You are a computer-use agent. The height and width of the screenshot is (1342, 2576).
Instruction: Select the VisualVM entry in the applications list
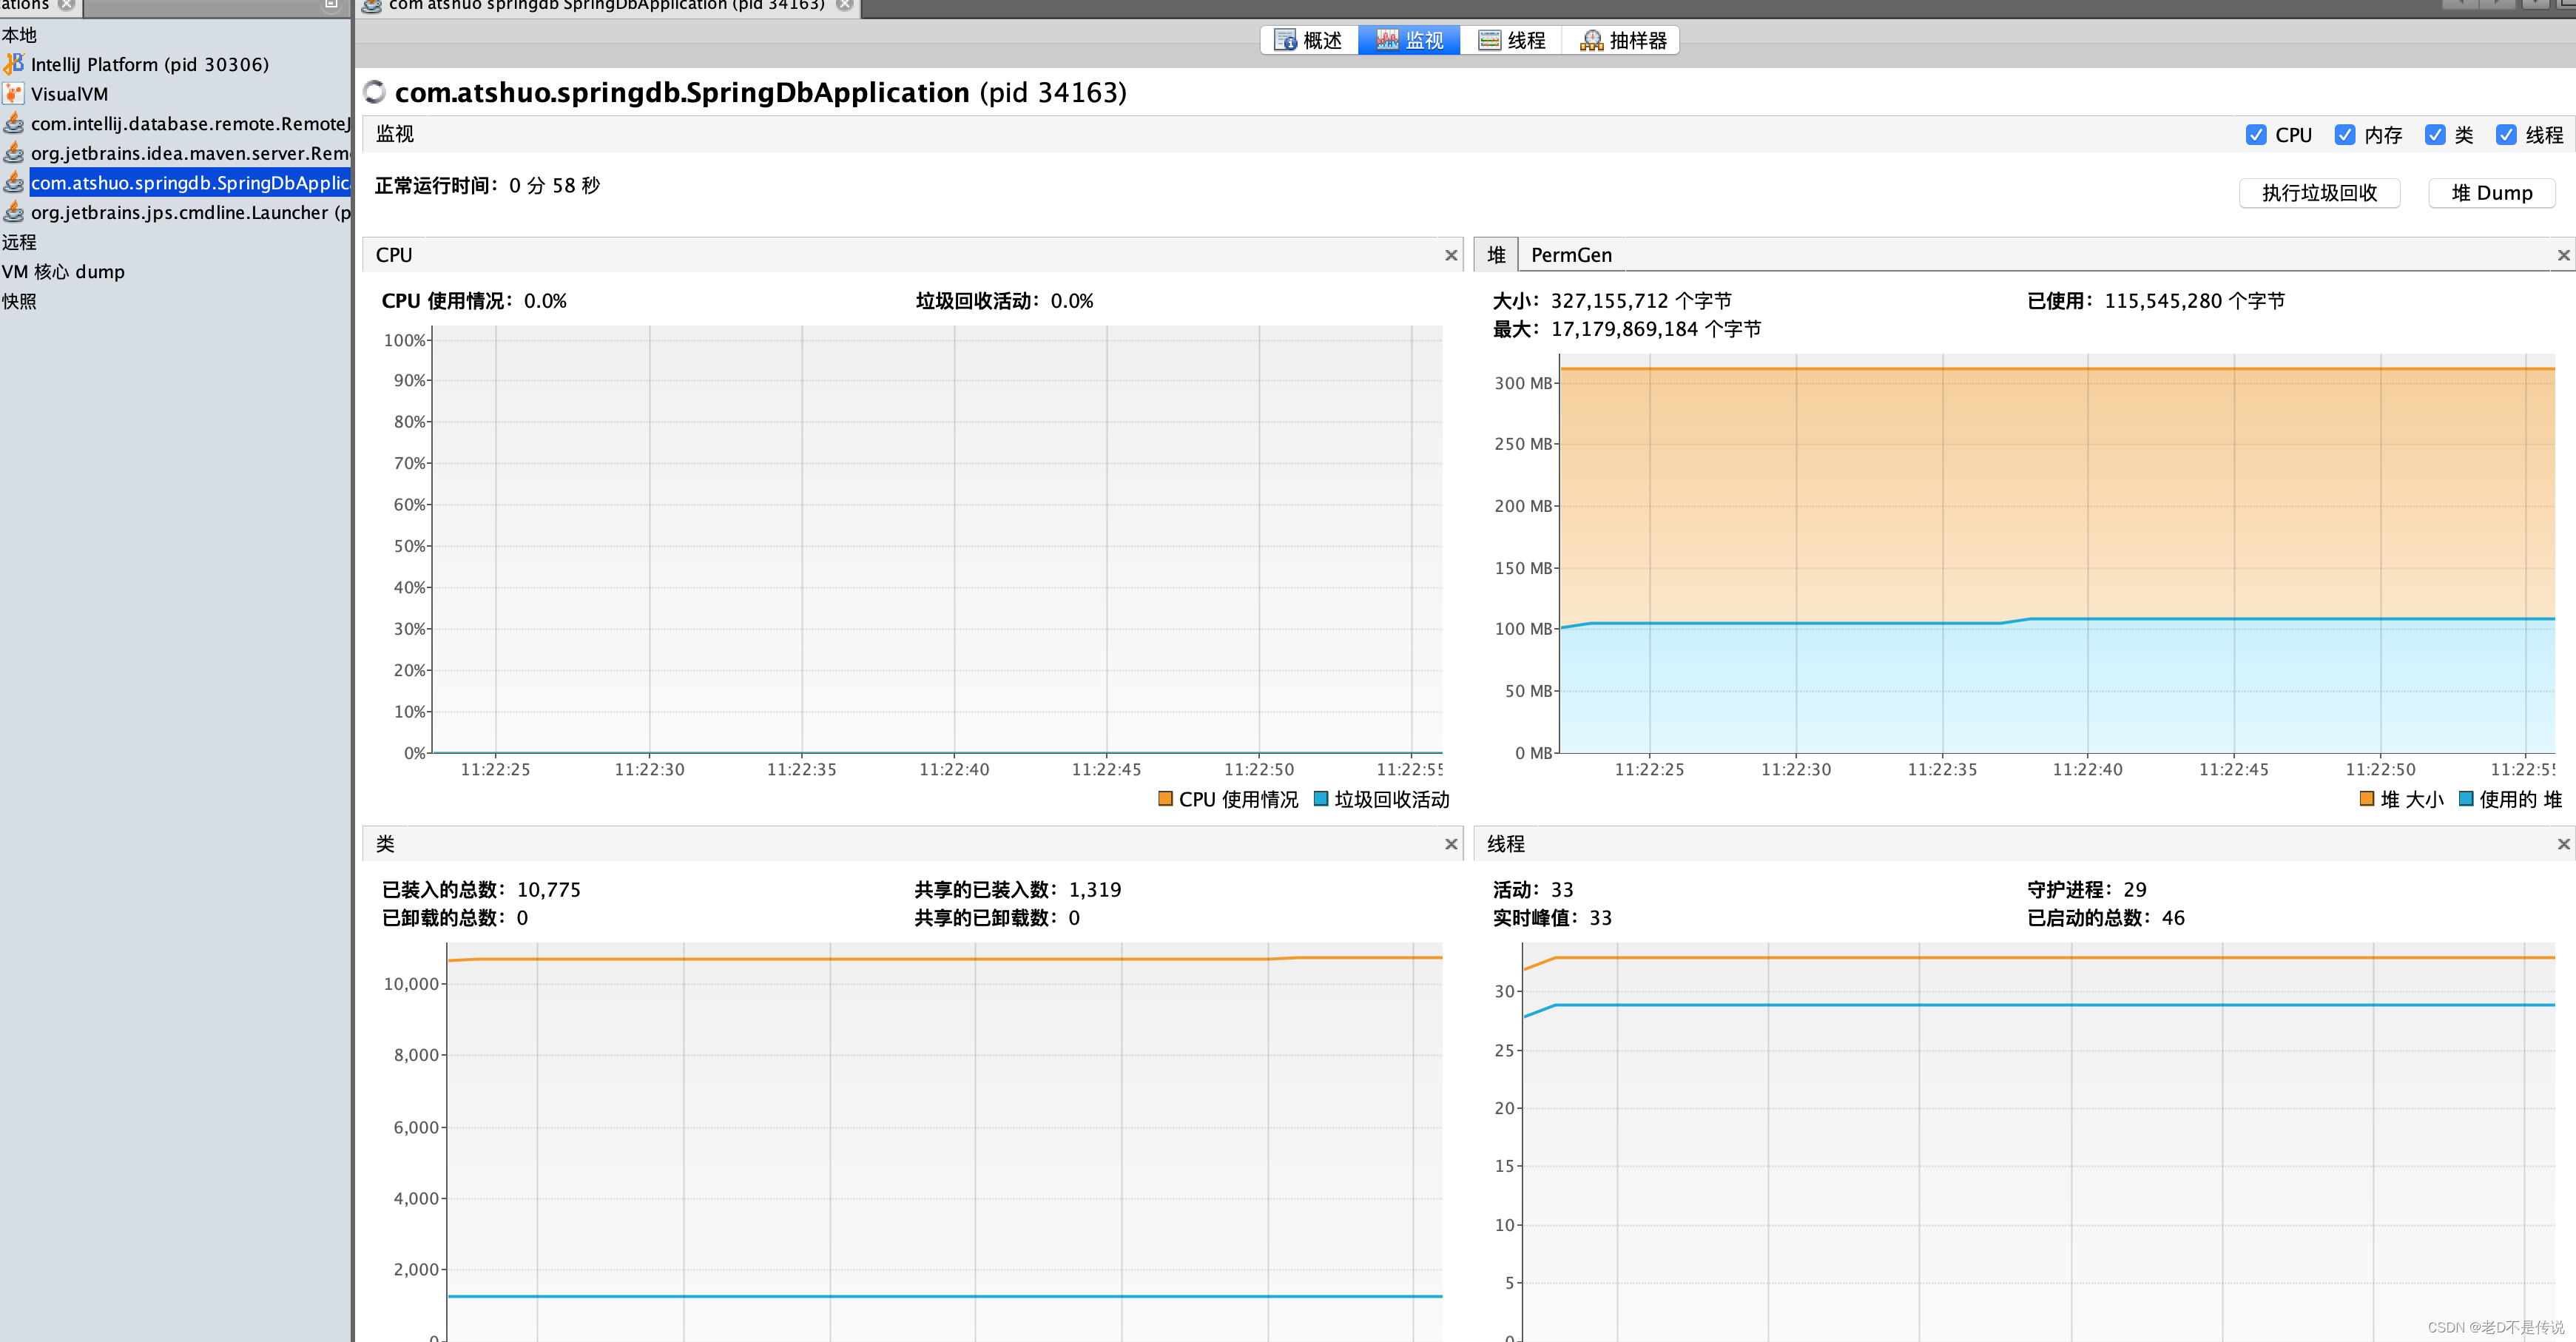coord(69,94)
